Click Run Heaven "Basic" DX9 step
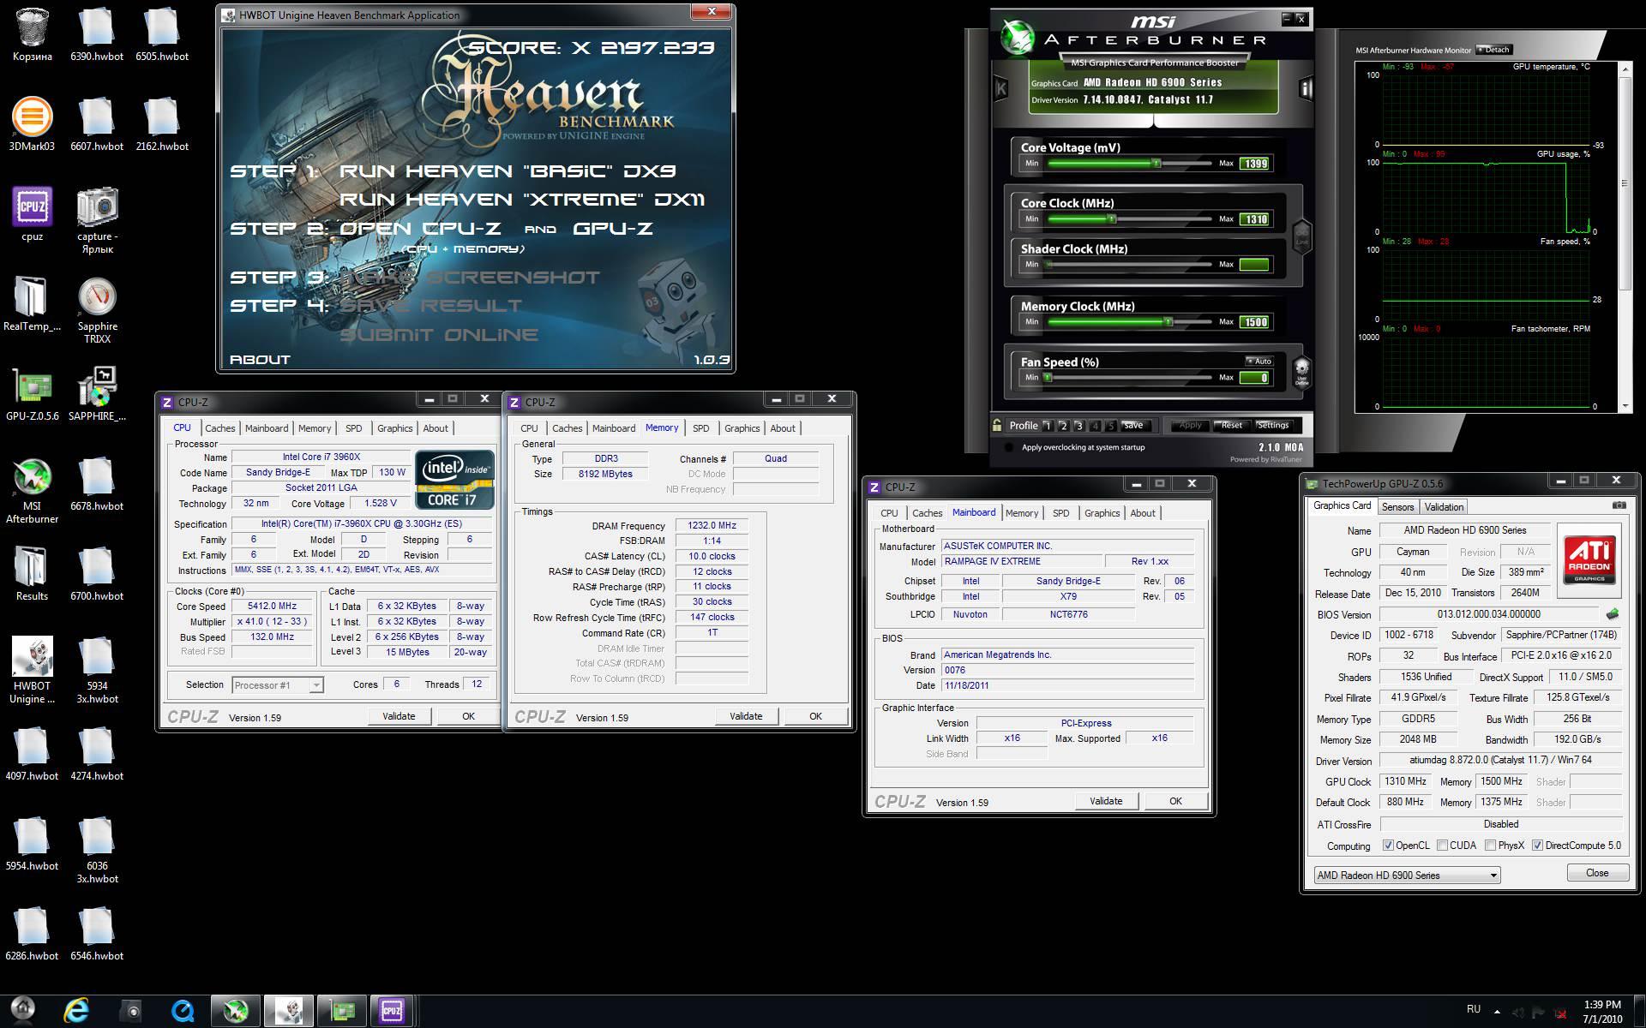The image size is (1646, 1028). click(508, 170)
